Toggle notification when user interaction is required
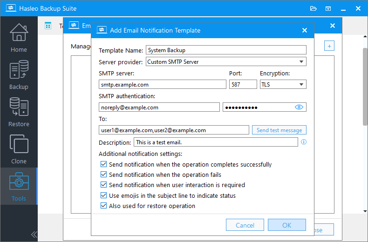 [103, 185]
